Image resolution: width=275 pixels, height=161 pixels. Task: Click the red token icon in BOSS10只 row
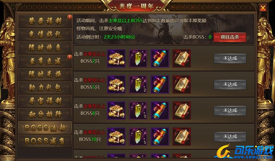tap(182, 137)
